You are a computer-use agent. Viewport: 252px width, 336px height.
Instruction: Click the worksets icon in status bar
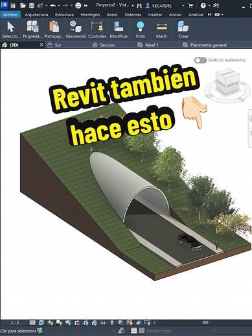40,330
